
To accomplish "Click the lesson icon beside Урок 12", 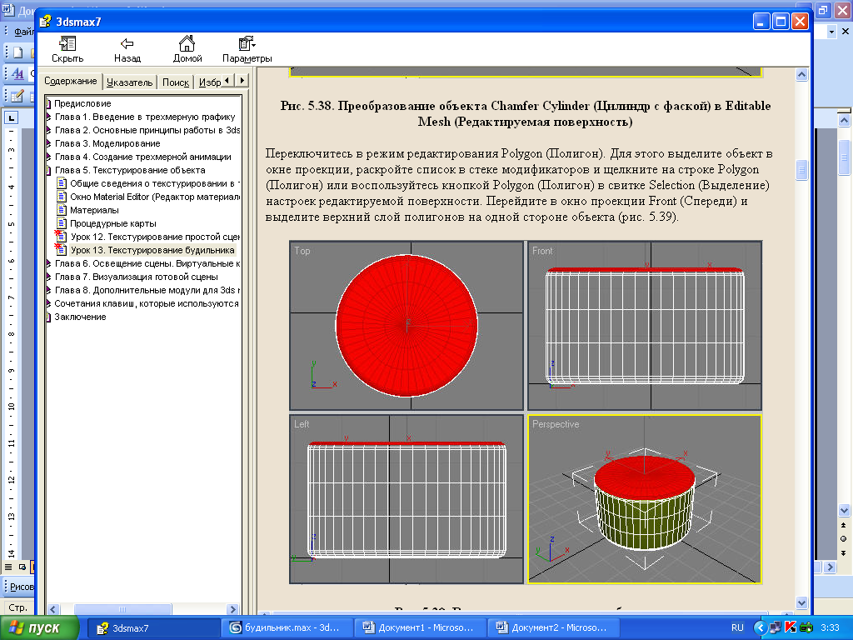I will (x=61, y=236).
